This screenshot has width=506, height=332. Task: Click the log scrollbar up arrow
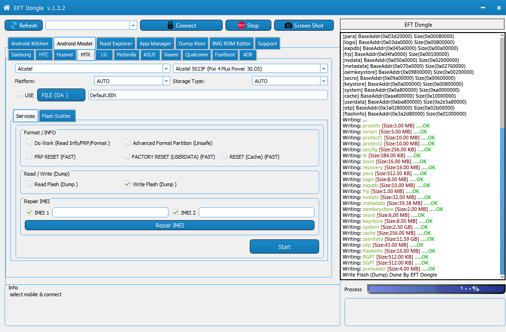[502, 35]
